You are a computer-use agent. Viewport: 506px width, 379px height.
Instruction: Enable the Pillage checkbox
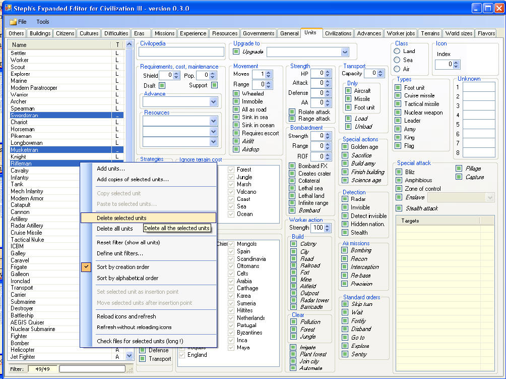[459, 169]
